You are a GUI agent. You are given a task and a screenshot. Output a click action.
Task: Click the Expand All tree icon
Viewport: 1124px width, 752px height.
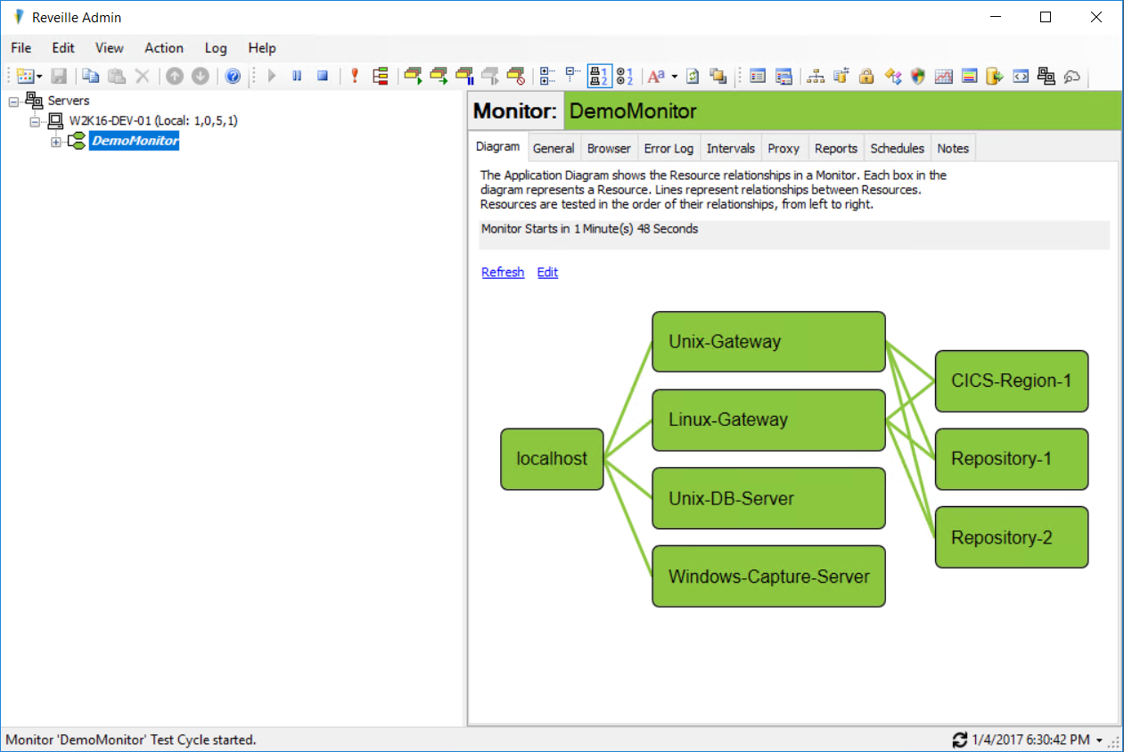tap(548, 77)
